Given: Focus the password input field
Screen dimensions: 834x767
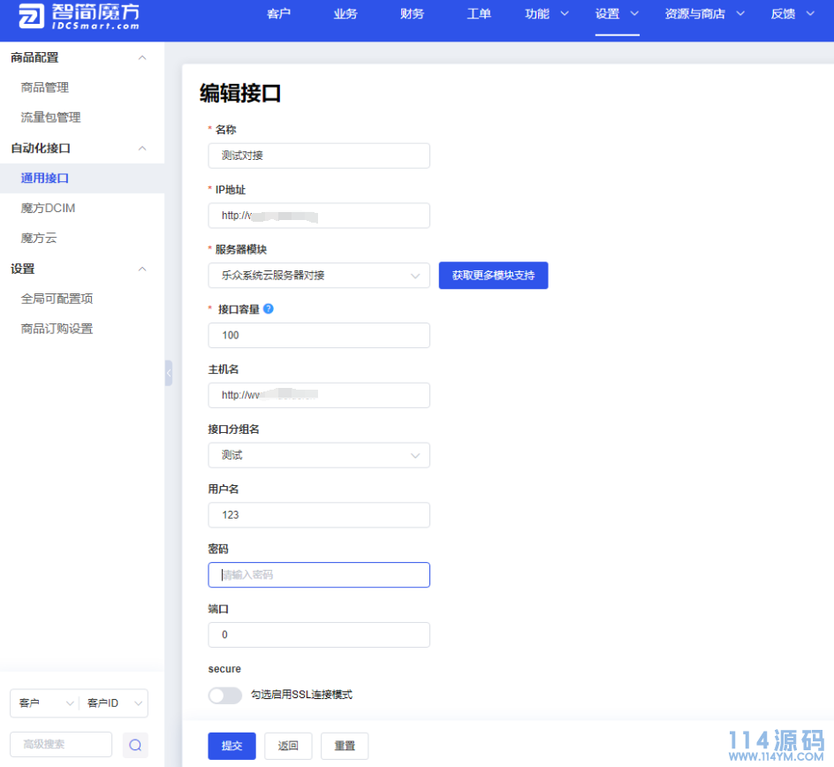Looking at the screenshot, I should point(319,575).
